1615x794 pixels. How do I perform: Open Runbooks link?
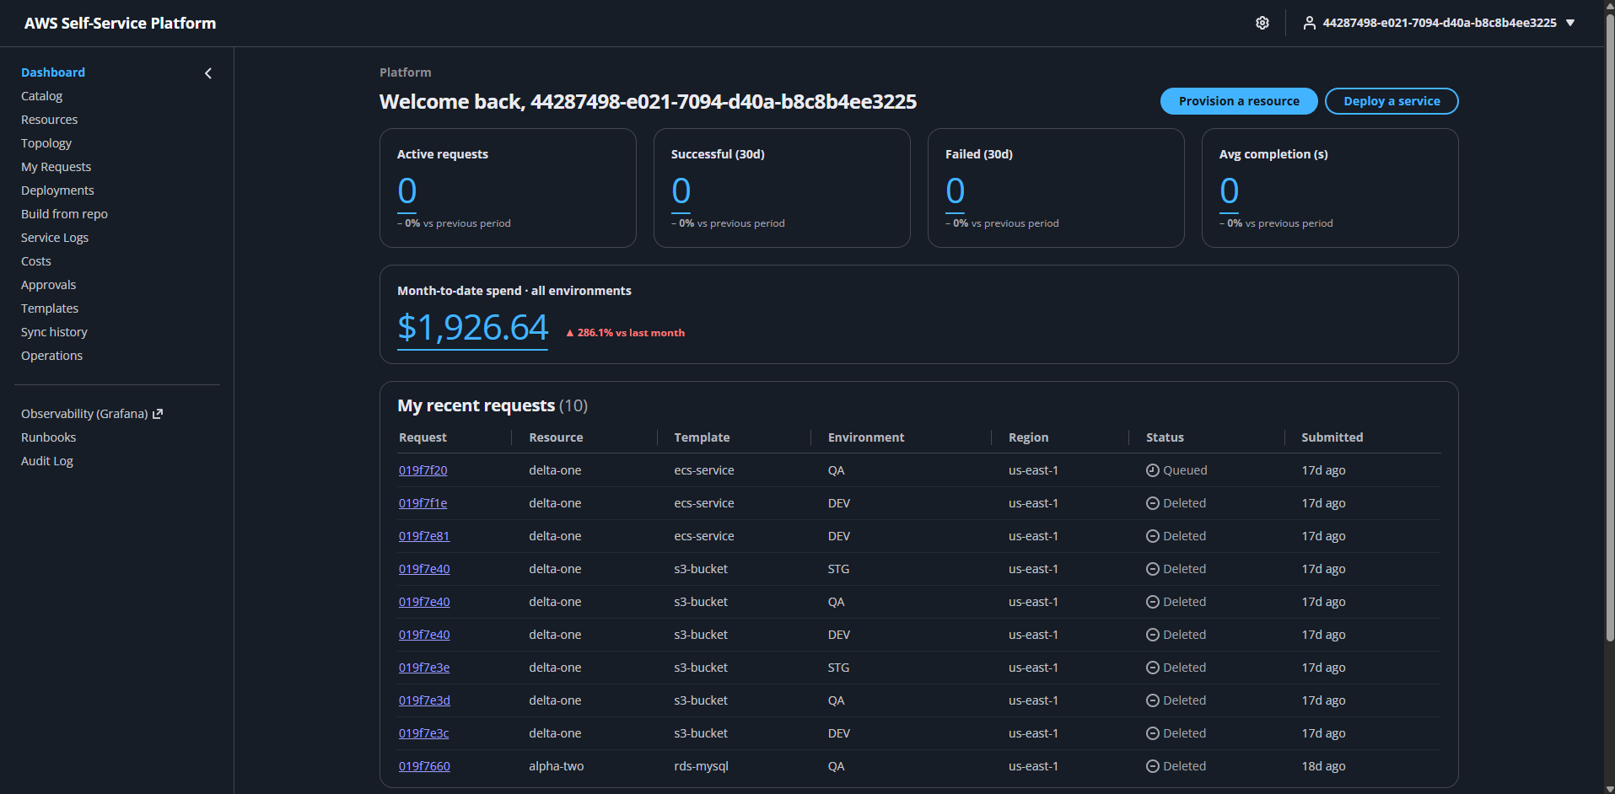(x=49, y=437)
